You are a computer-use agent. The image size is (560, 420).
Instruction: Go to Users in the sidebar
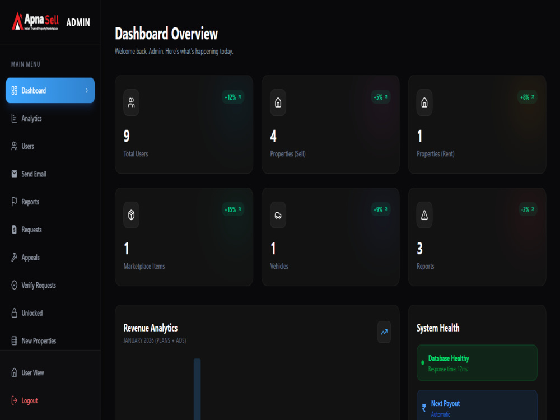(x=50, y=146)
